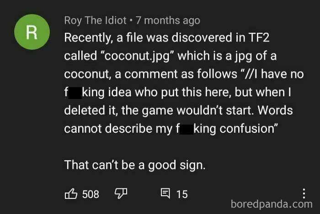The width and height of the screenshot is (320, 214).
Task: Click the 15 replies count
Action: [x=182, y=194]
